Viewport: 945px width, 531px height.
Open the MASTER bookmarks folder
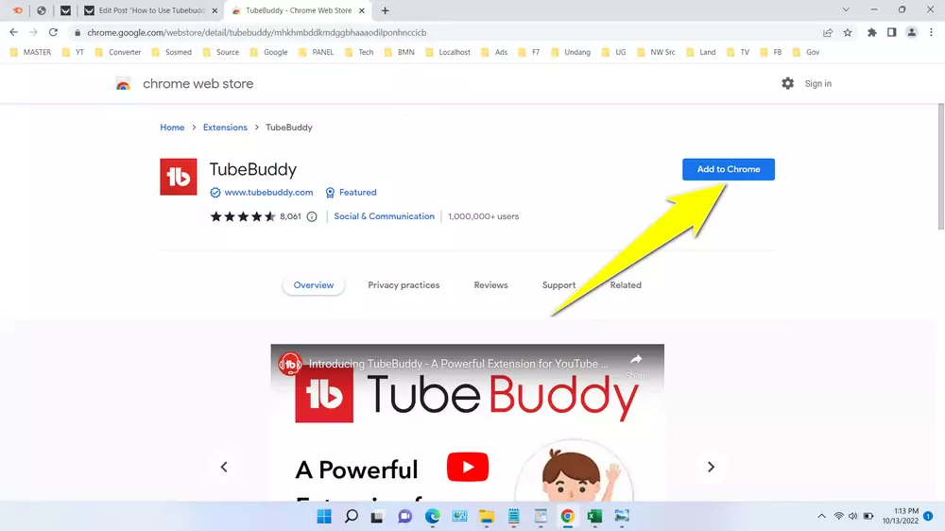pyautogui.click(x=30, y=52)
